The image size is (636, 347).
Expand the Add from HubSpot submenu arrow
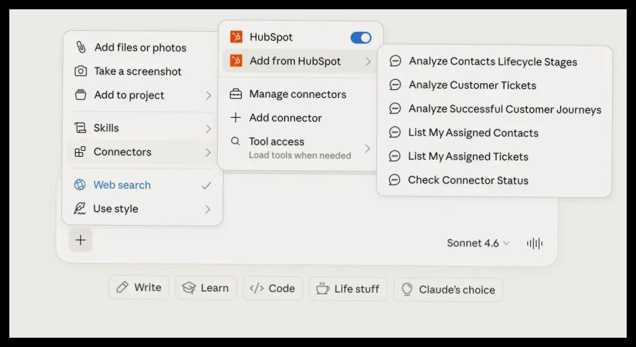[x=368, y=61]
